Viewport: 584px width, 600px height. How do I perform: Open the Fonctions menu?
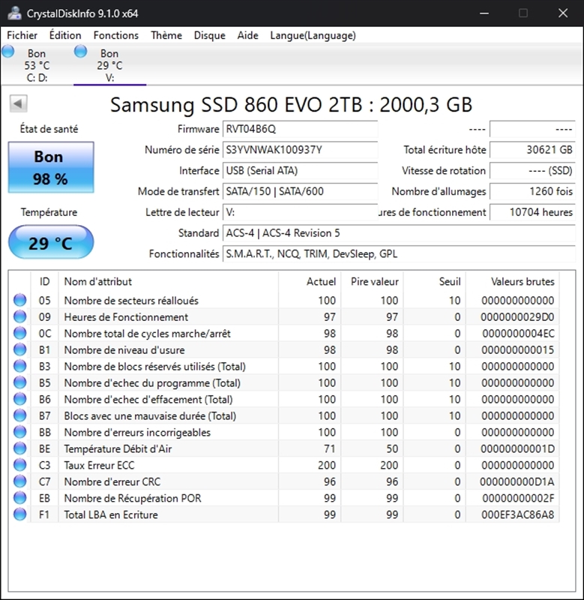pos(115,35)
